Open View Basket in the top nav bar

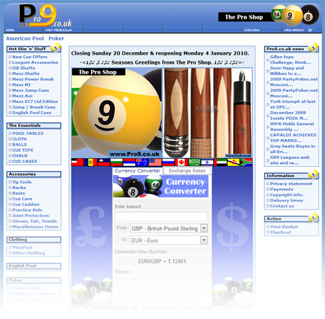294,30
